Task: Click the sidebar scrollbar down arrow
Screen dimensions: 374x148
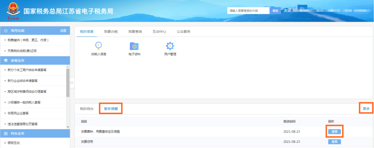Action: [x=68, y=127]
